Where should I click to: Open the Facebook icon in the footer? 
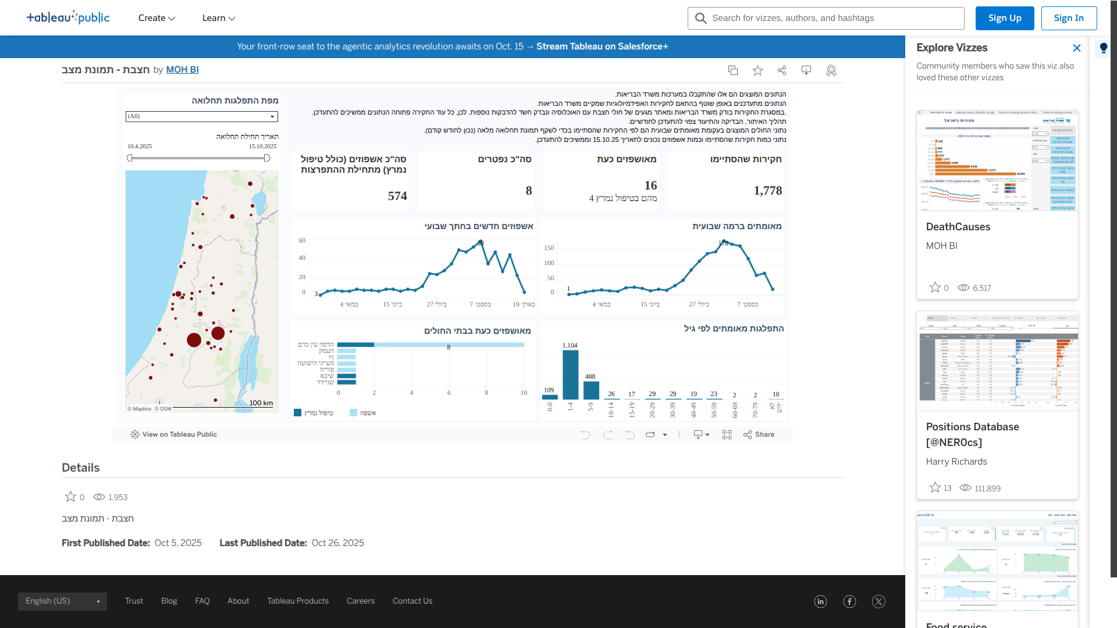click(849, 602)
